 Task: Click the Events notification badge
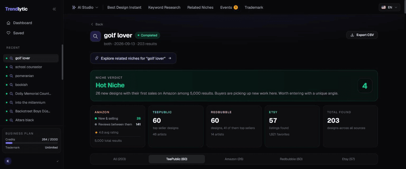click(x=236, y=7)
